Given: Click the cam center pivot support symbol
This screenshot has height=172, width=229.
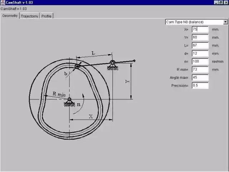Looking at the screenshot, I should pos(69,102).
